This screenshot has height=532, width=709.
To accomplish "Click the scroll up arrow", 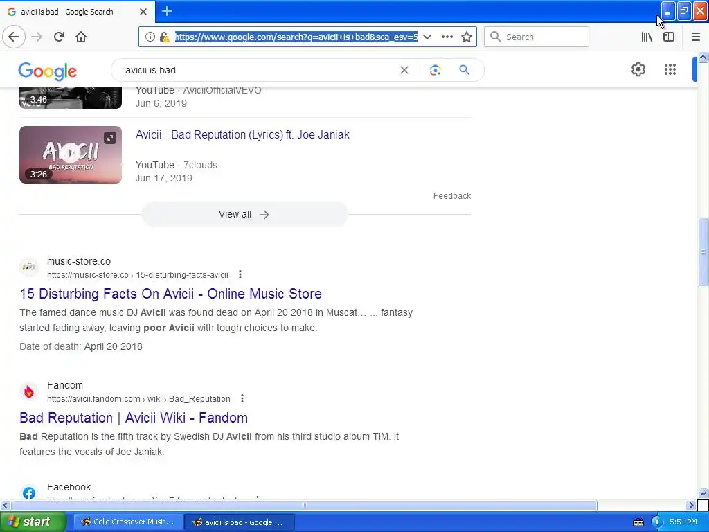I will 703,57.
